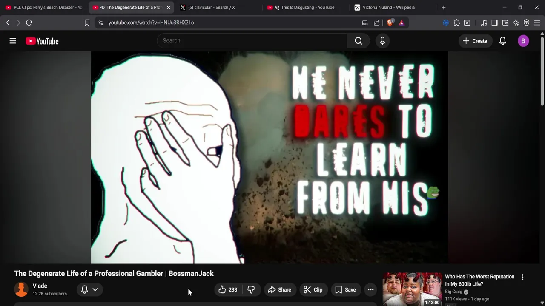Open Brave Rewards triangle icon
This screenshot has height=306, width=545.
click(x=402, y=23)
